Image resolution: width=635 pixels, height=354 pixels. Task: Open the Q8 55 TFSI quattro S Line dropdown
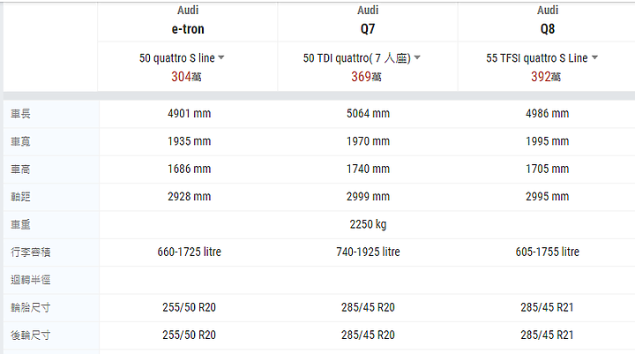coord(542,58)
